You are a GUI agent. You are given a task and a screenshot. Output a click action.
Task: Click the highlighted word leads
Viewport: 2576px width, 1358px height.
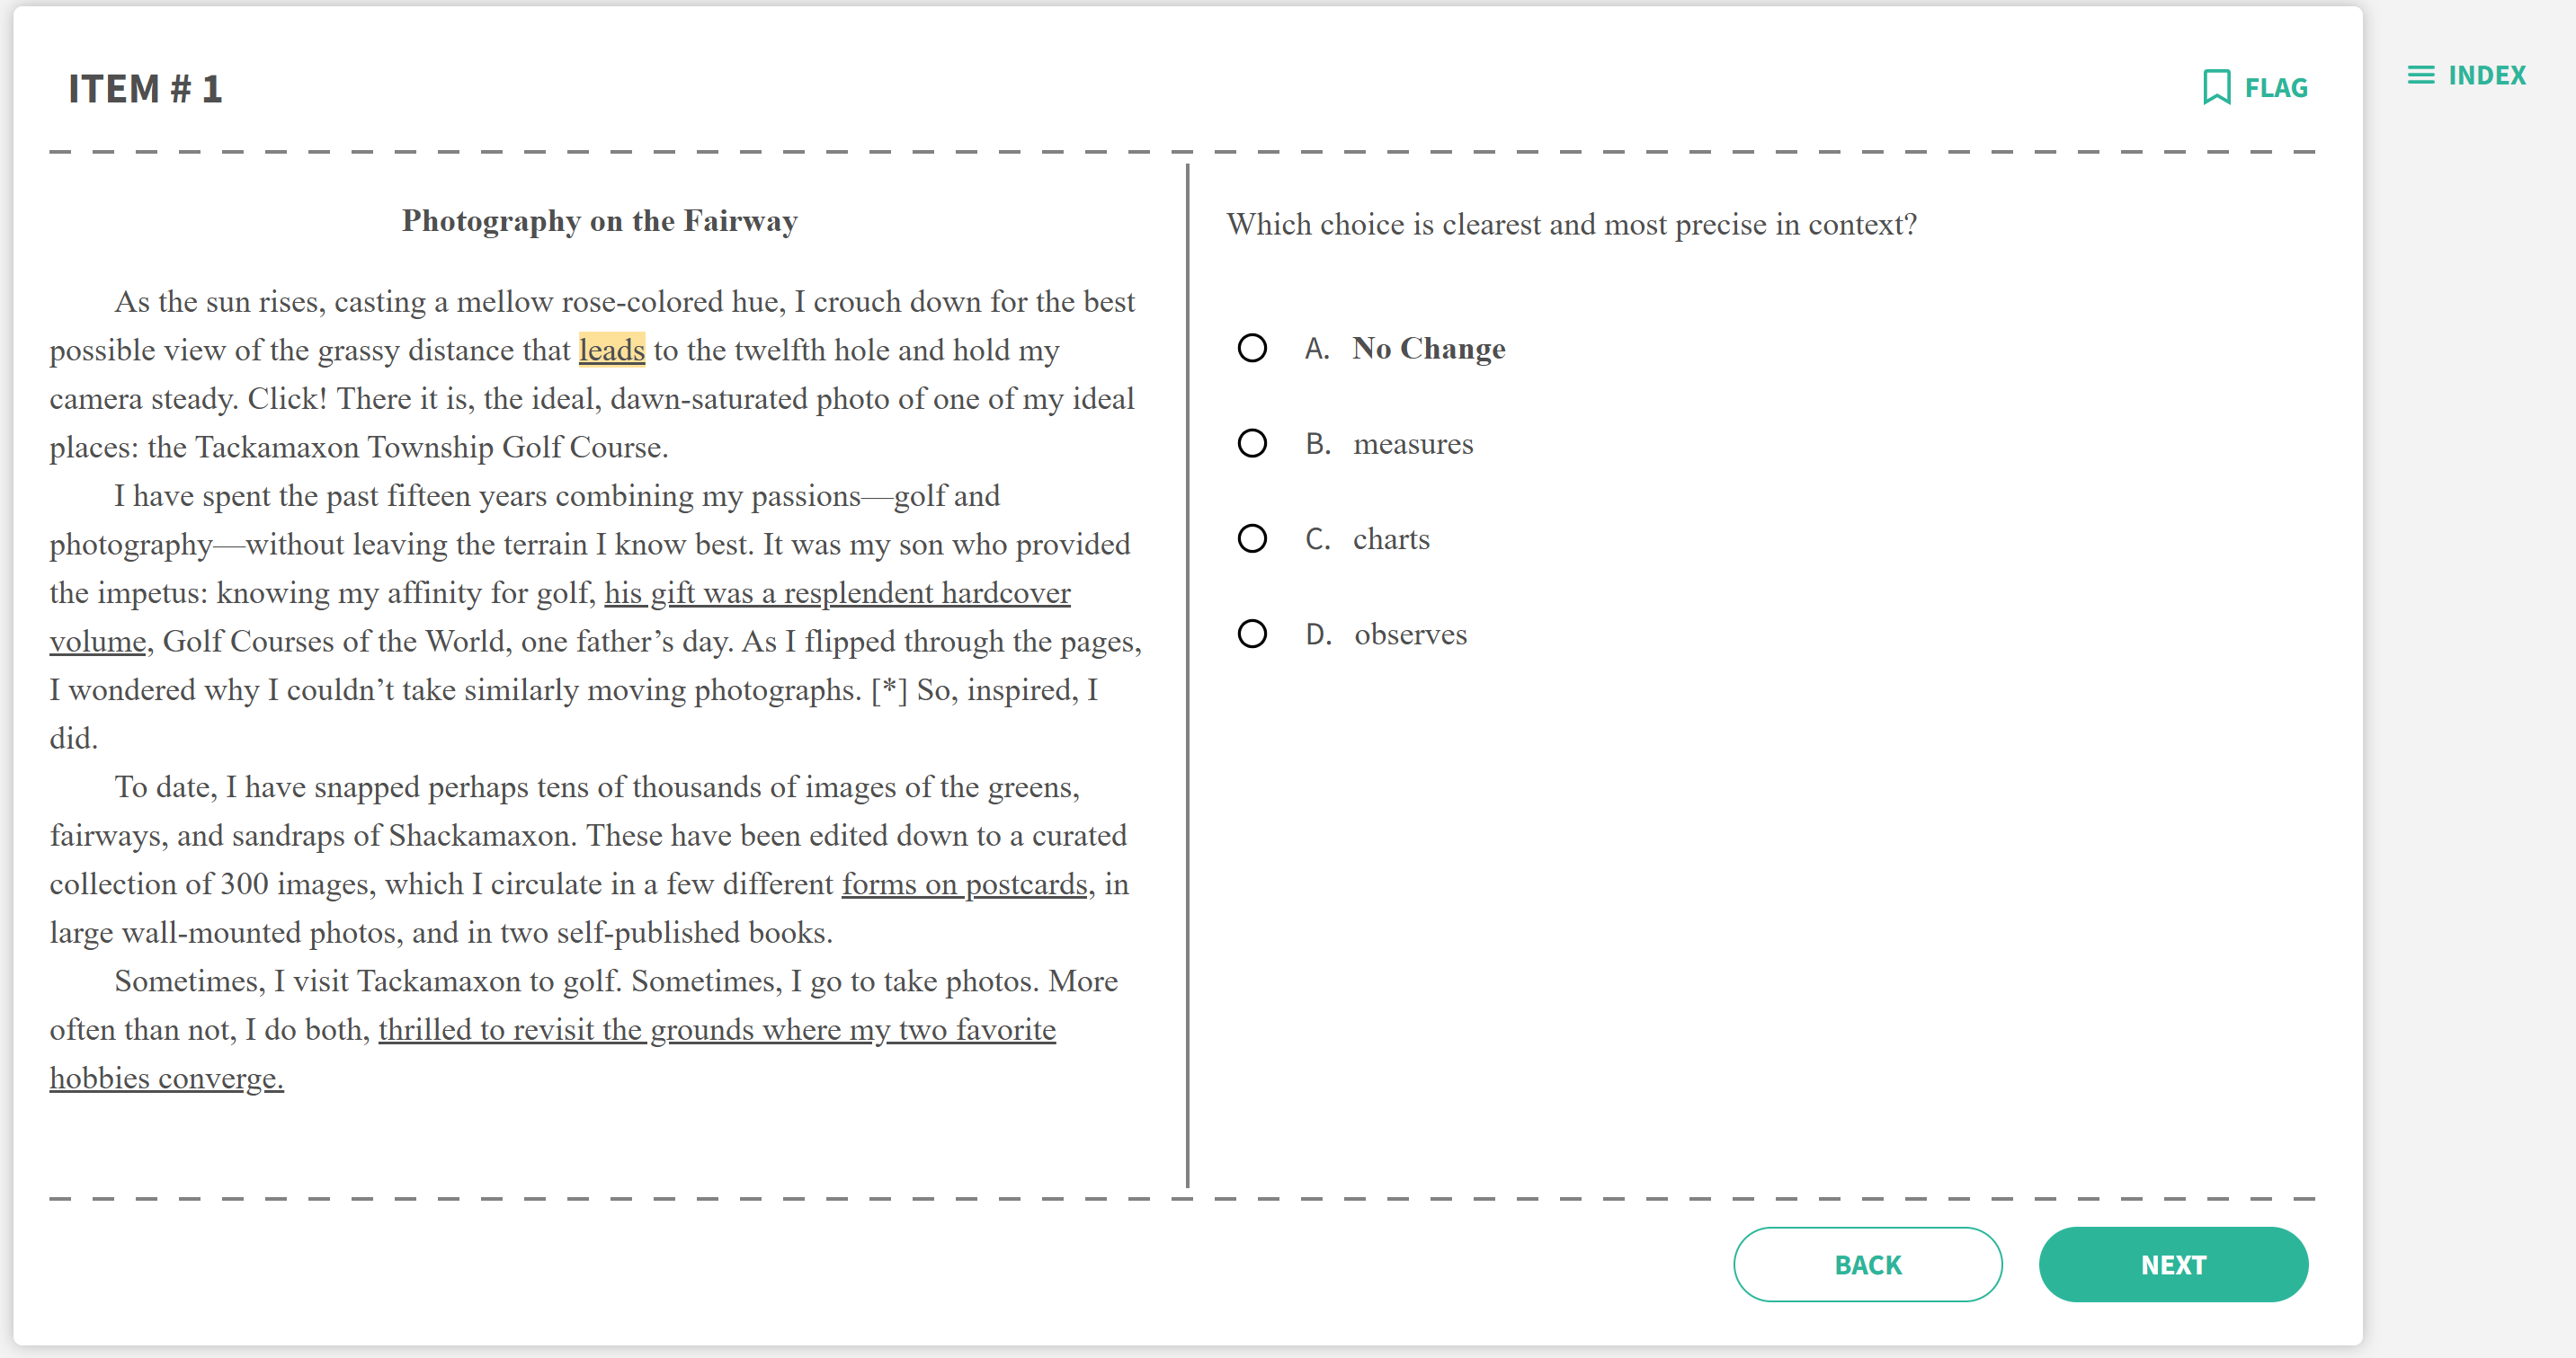(x=611, y=350)
